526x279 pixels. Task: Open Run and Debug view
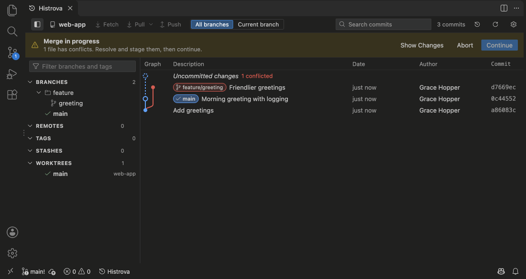12,73
